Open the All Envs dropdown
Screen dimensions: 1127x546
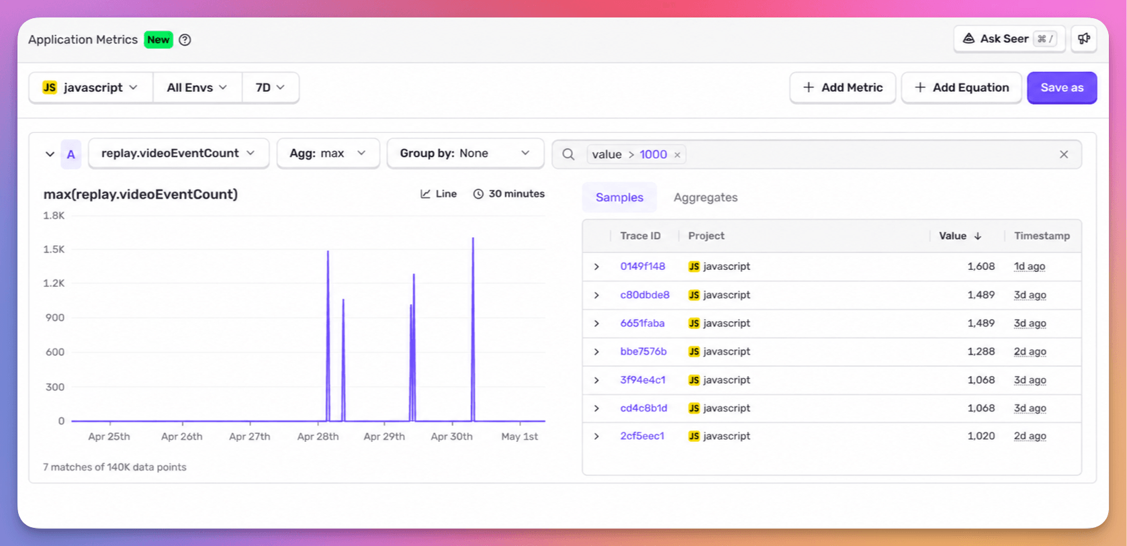(x=197, y=87)
